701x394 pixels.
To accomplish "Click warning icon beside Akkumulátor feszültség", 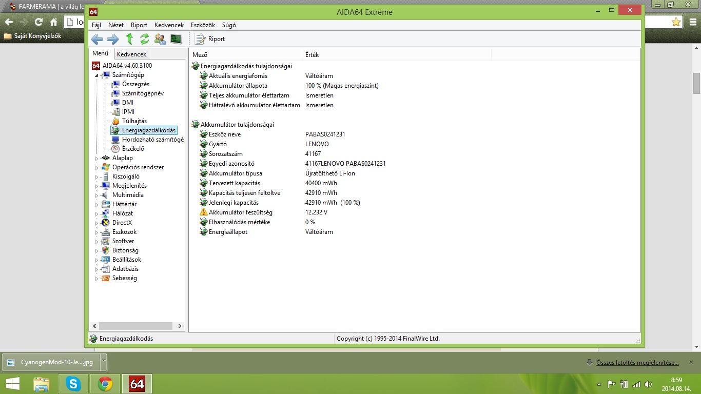I will (x=203, y=212).
